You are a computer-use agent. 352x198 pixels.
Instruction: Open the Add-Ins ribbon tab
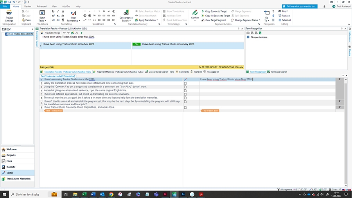click(66, 6)
